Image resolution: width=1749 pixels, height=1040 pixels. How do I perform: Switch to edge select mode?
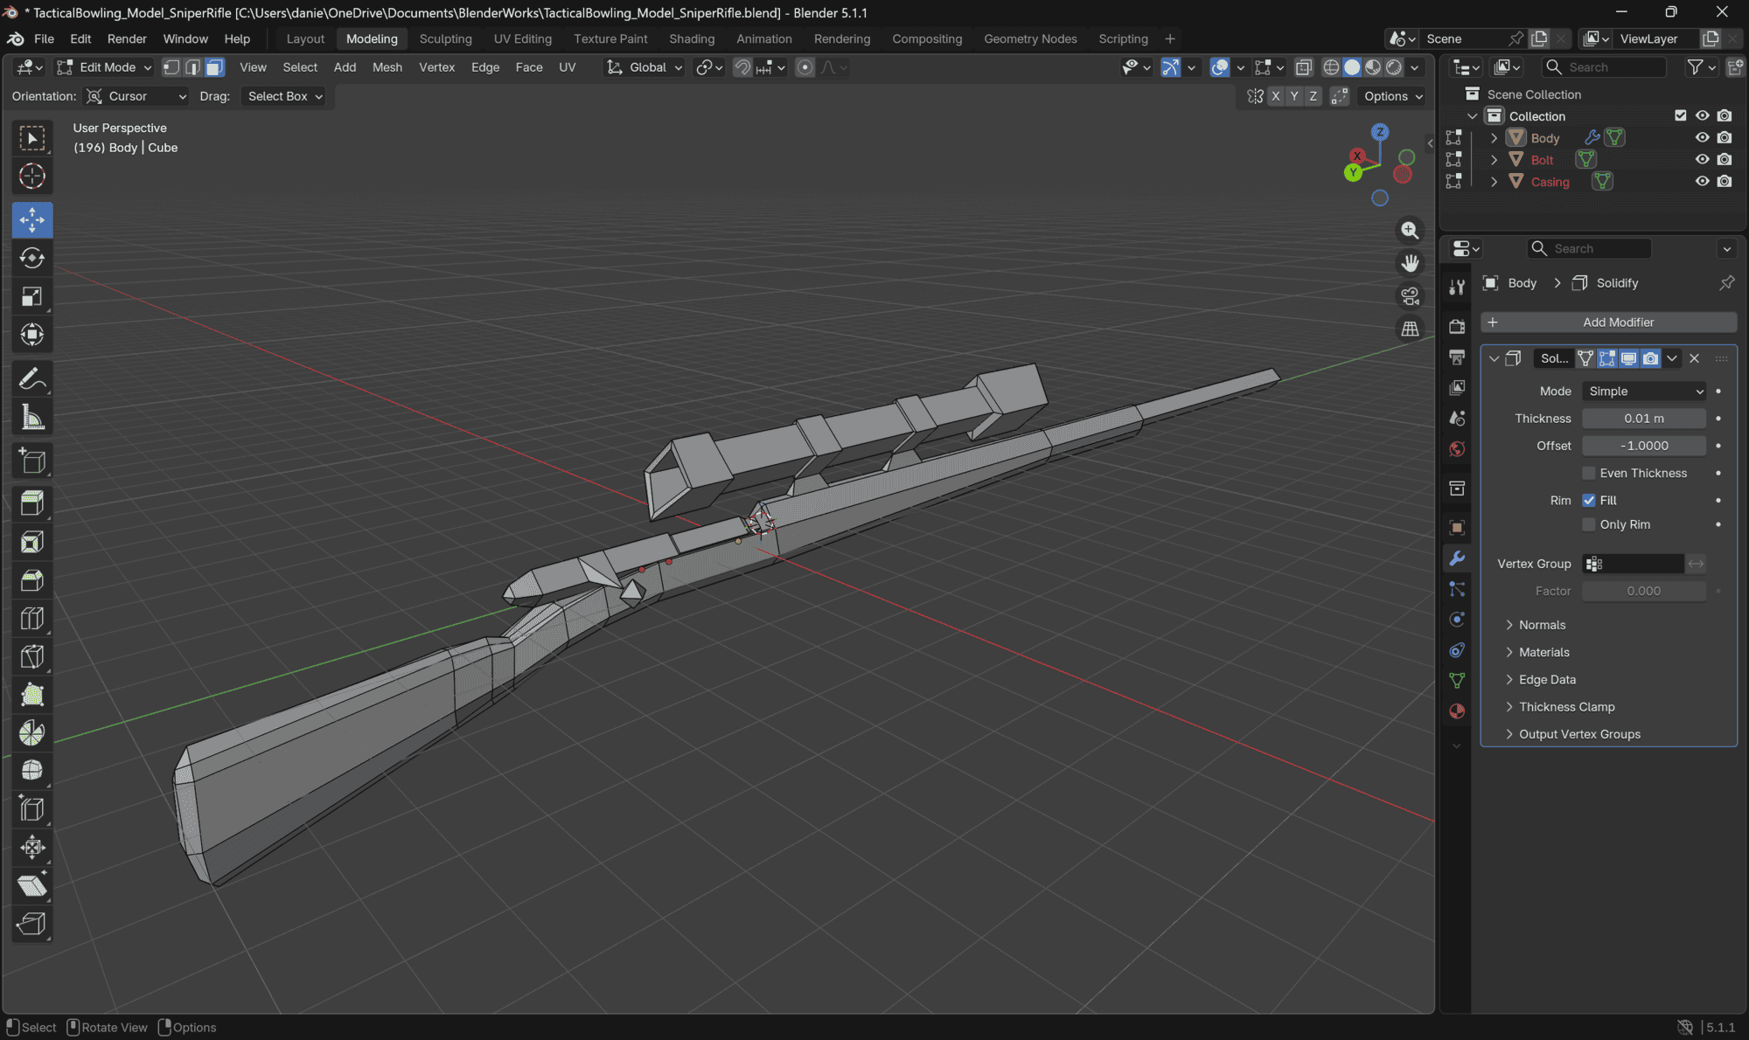(x=192, y=67)
